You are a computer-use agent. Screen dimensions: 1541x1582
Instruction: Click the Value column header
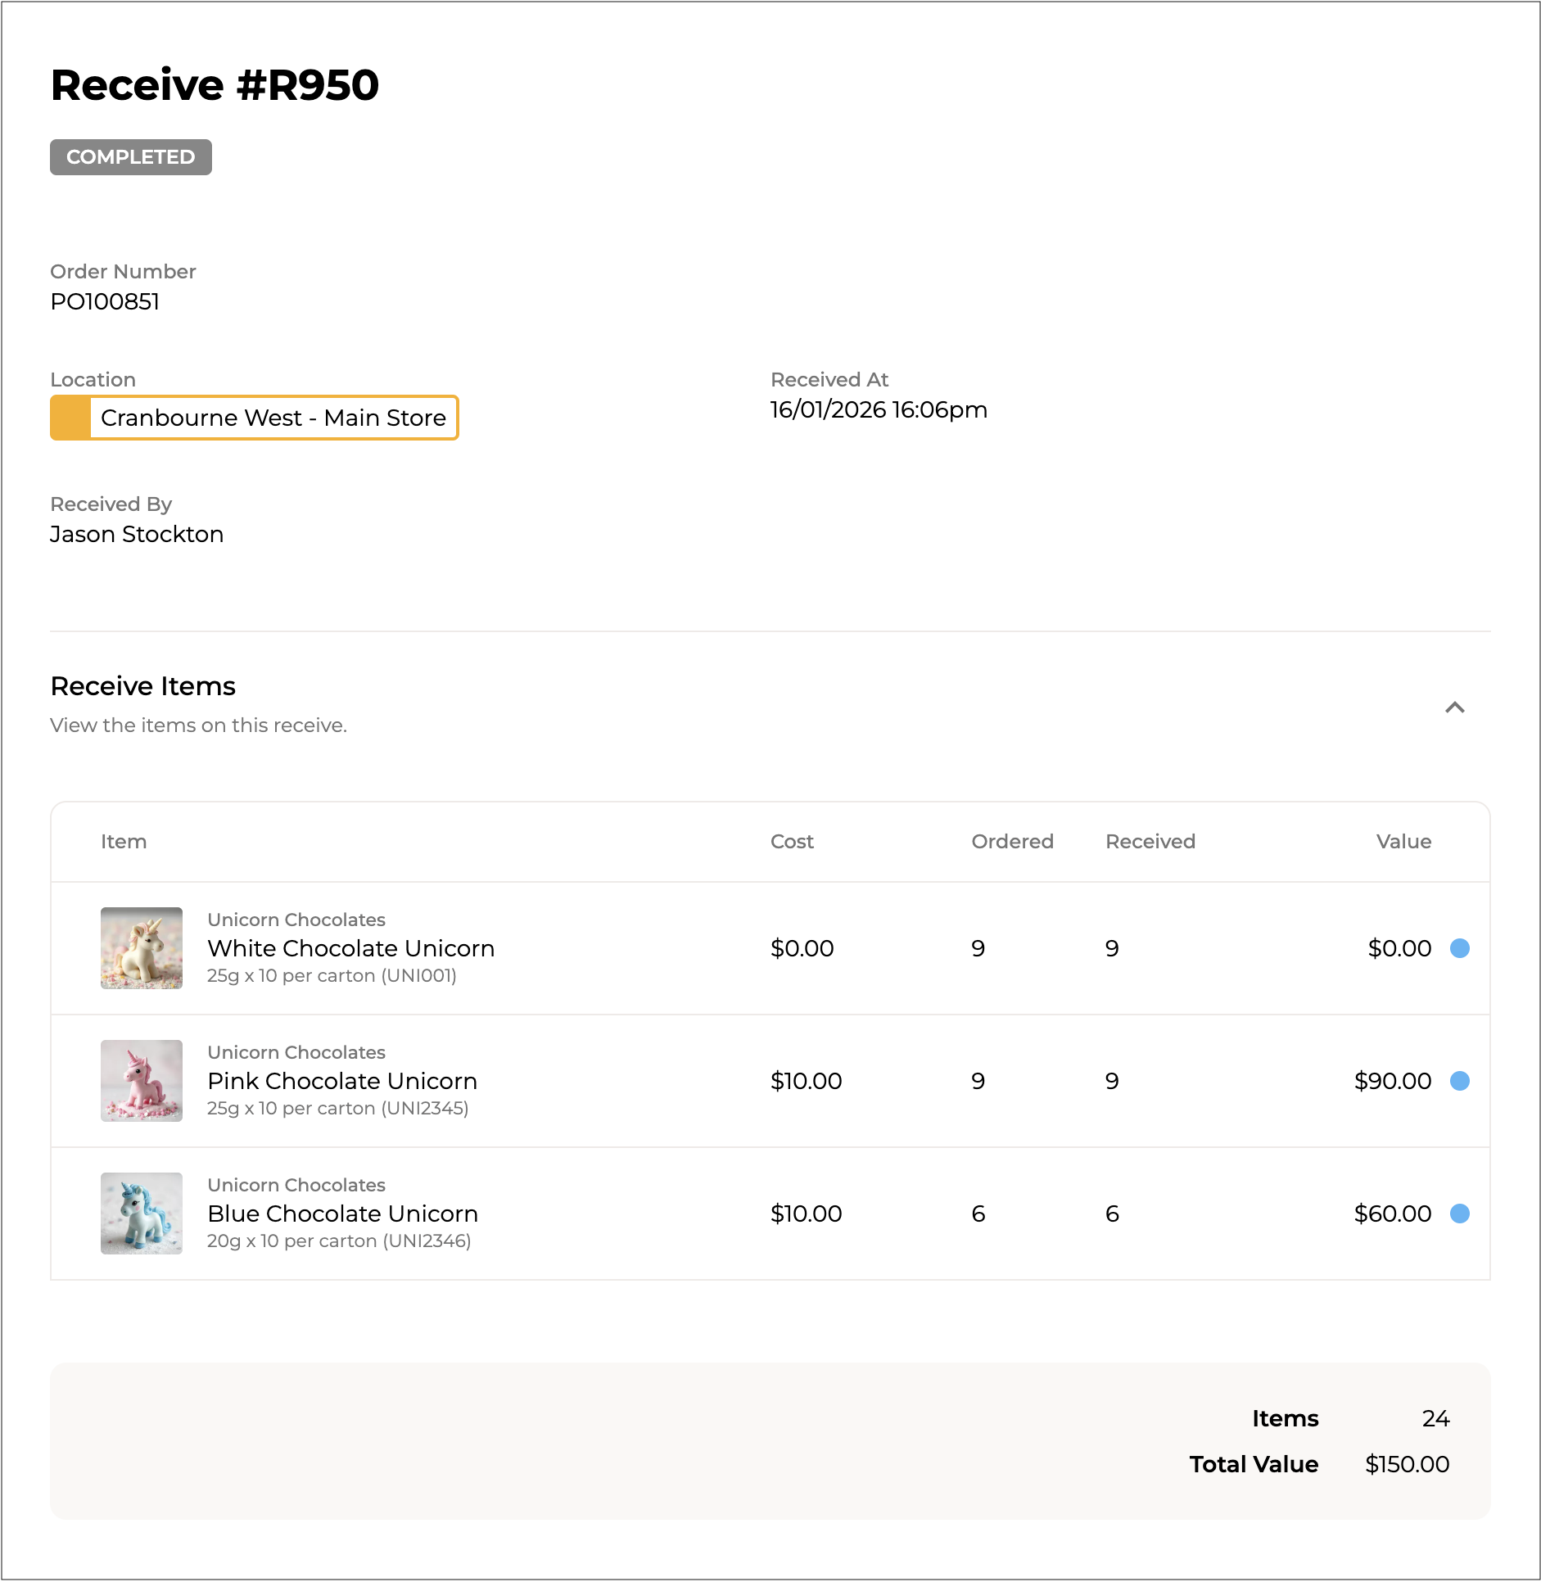pos(1403,842)
